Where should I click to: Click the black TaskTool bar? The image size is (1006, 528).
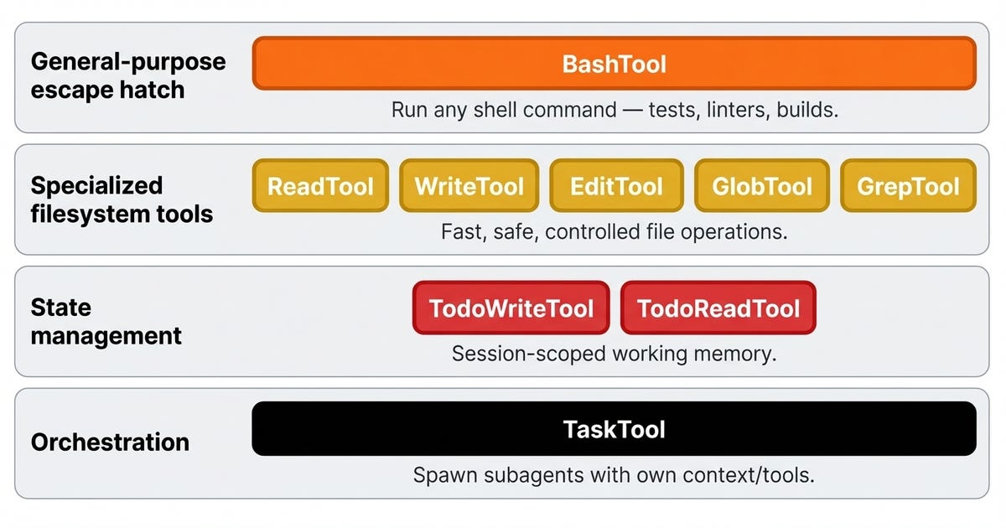coord(614,429)
